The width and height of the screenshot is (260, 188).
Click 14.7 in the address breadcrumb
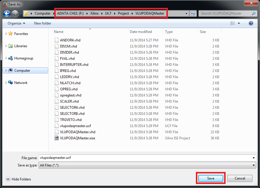tap(108, 13)
